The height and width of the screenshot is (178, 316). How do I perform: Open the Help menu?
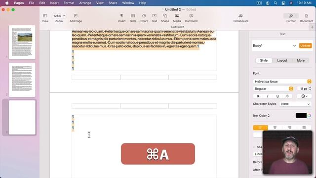tap(143, 3)
